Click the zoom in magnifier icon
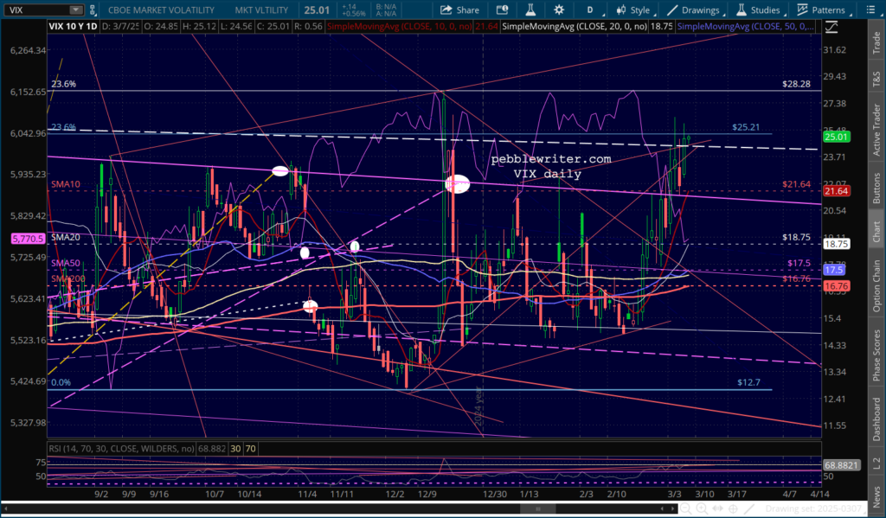 click(701, 509)
